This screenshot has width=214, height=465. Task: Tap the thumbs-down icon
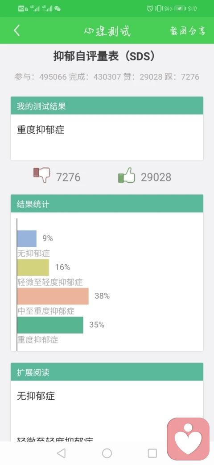click(x=41, y=175)
